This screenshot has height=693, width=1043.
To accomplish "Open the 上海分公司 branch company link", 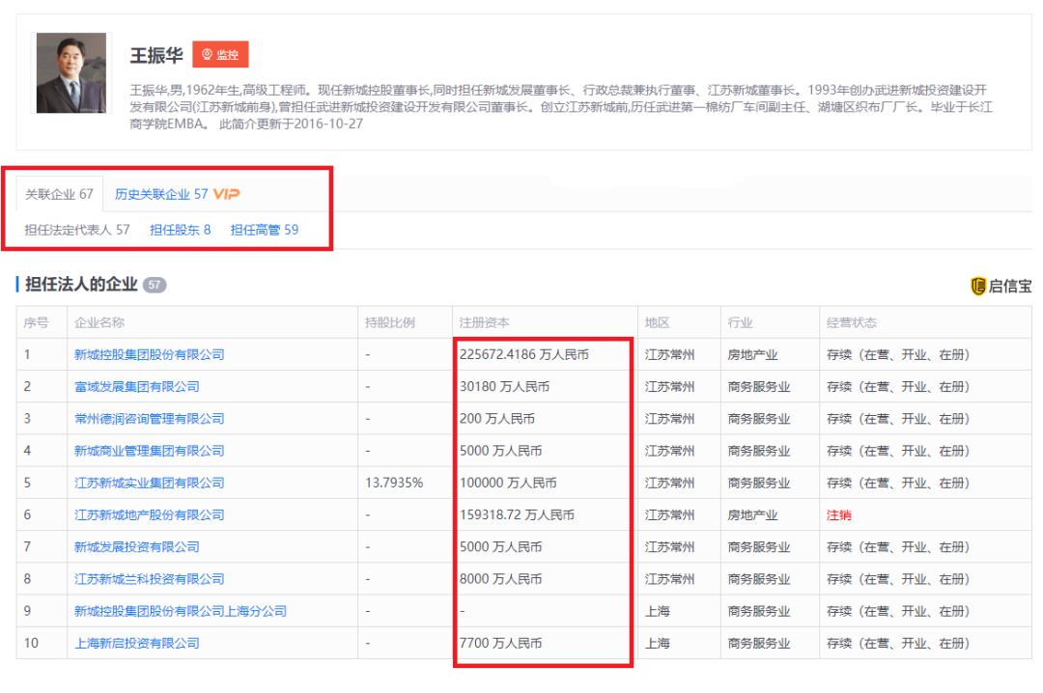I will tap(181, 611).
